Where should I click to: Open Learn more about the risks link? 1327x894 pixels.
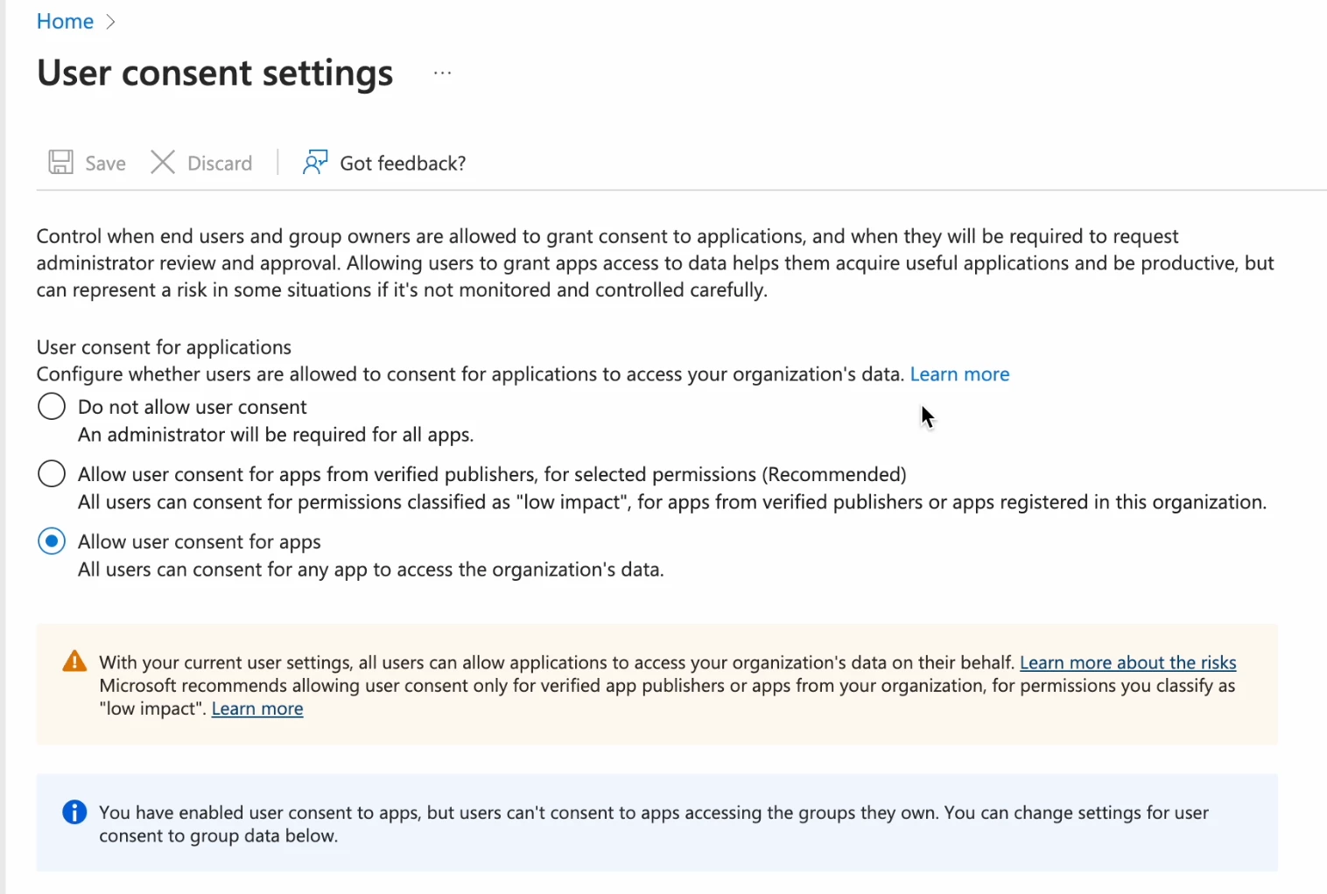[x=1127, y=662]
